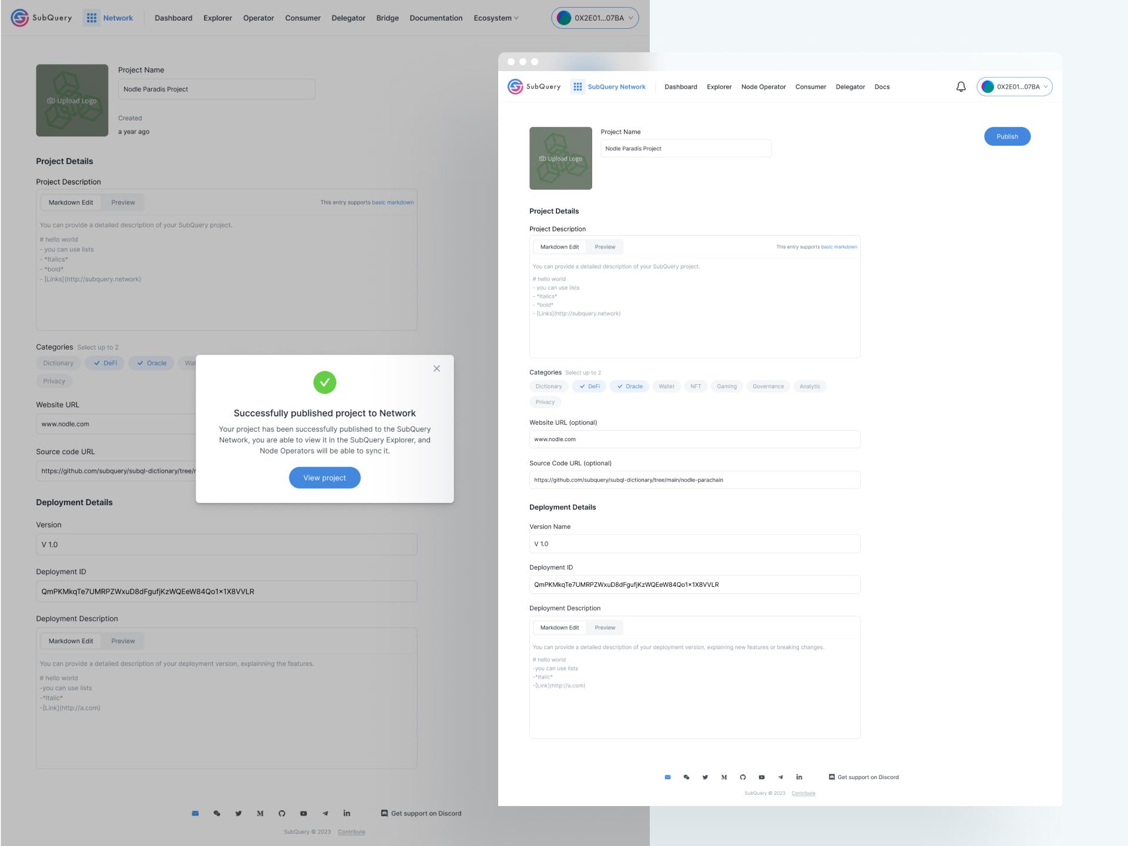Select the Governance category chip
This screenshot has height=846, width=1128.
coord(768,387)
